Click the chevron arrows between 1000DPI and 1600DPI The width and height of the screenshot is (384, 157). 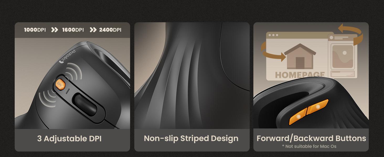(54, 30)
